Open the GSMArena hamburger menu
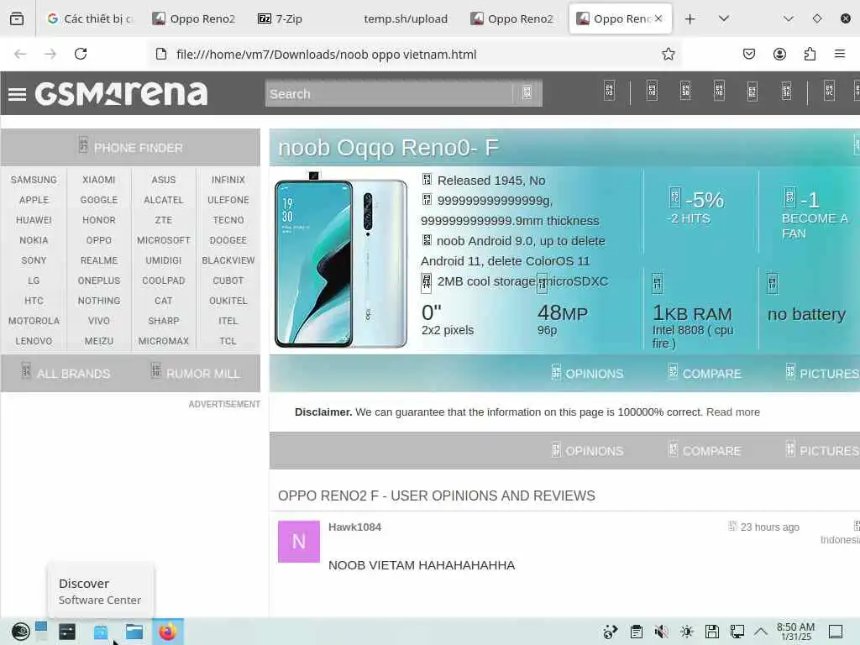860x645 pixels. (x=17, y=94)
